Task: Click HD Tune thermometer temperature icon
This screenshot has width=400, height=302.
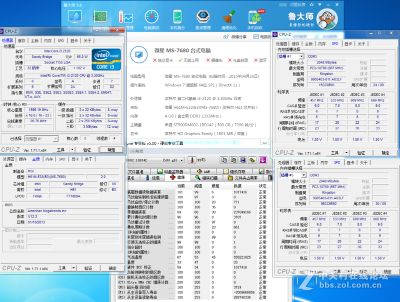Action: point(191,160)
